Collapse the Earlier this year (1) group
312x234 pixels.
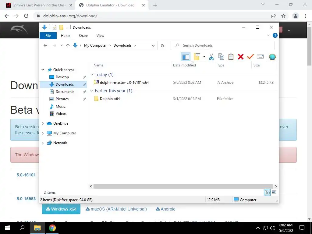pyautogui.click(x=92, y=91)
